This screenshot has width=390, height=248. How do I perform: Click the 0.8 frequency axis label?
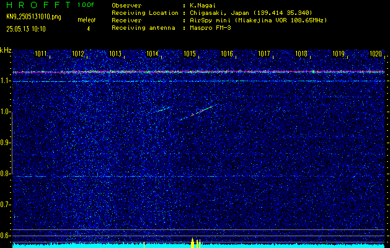coord(4,174)
